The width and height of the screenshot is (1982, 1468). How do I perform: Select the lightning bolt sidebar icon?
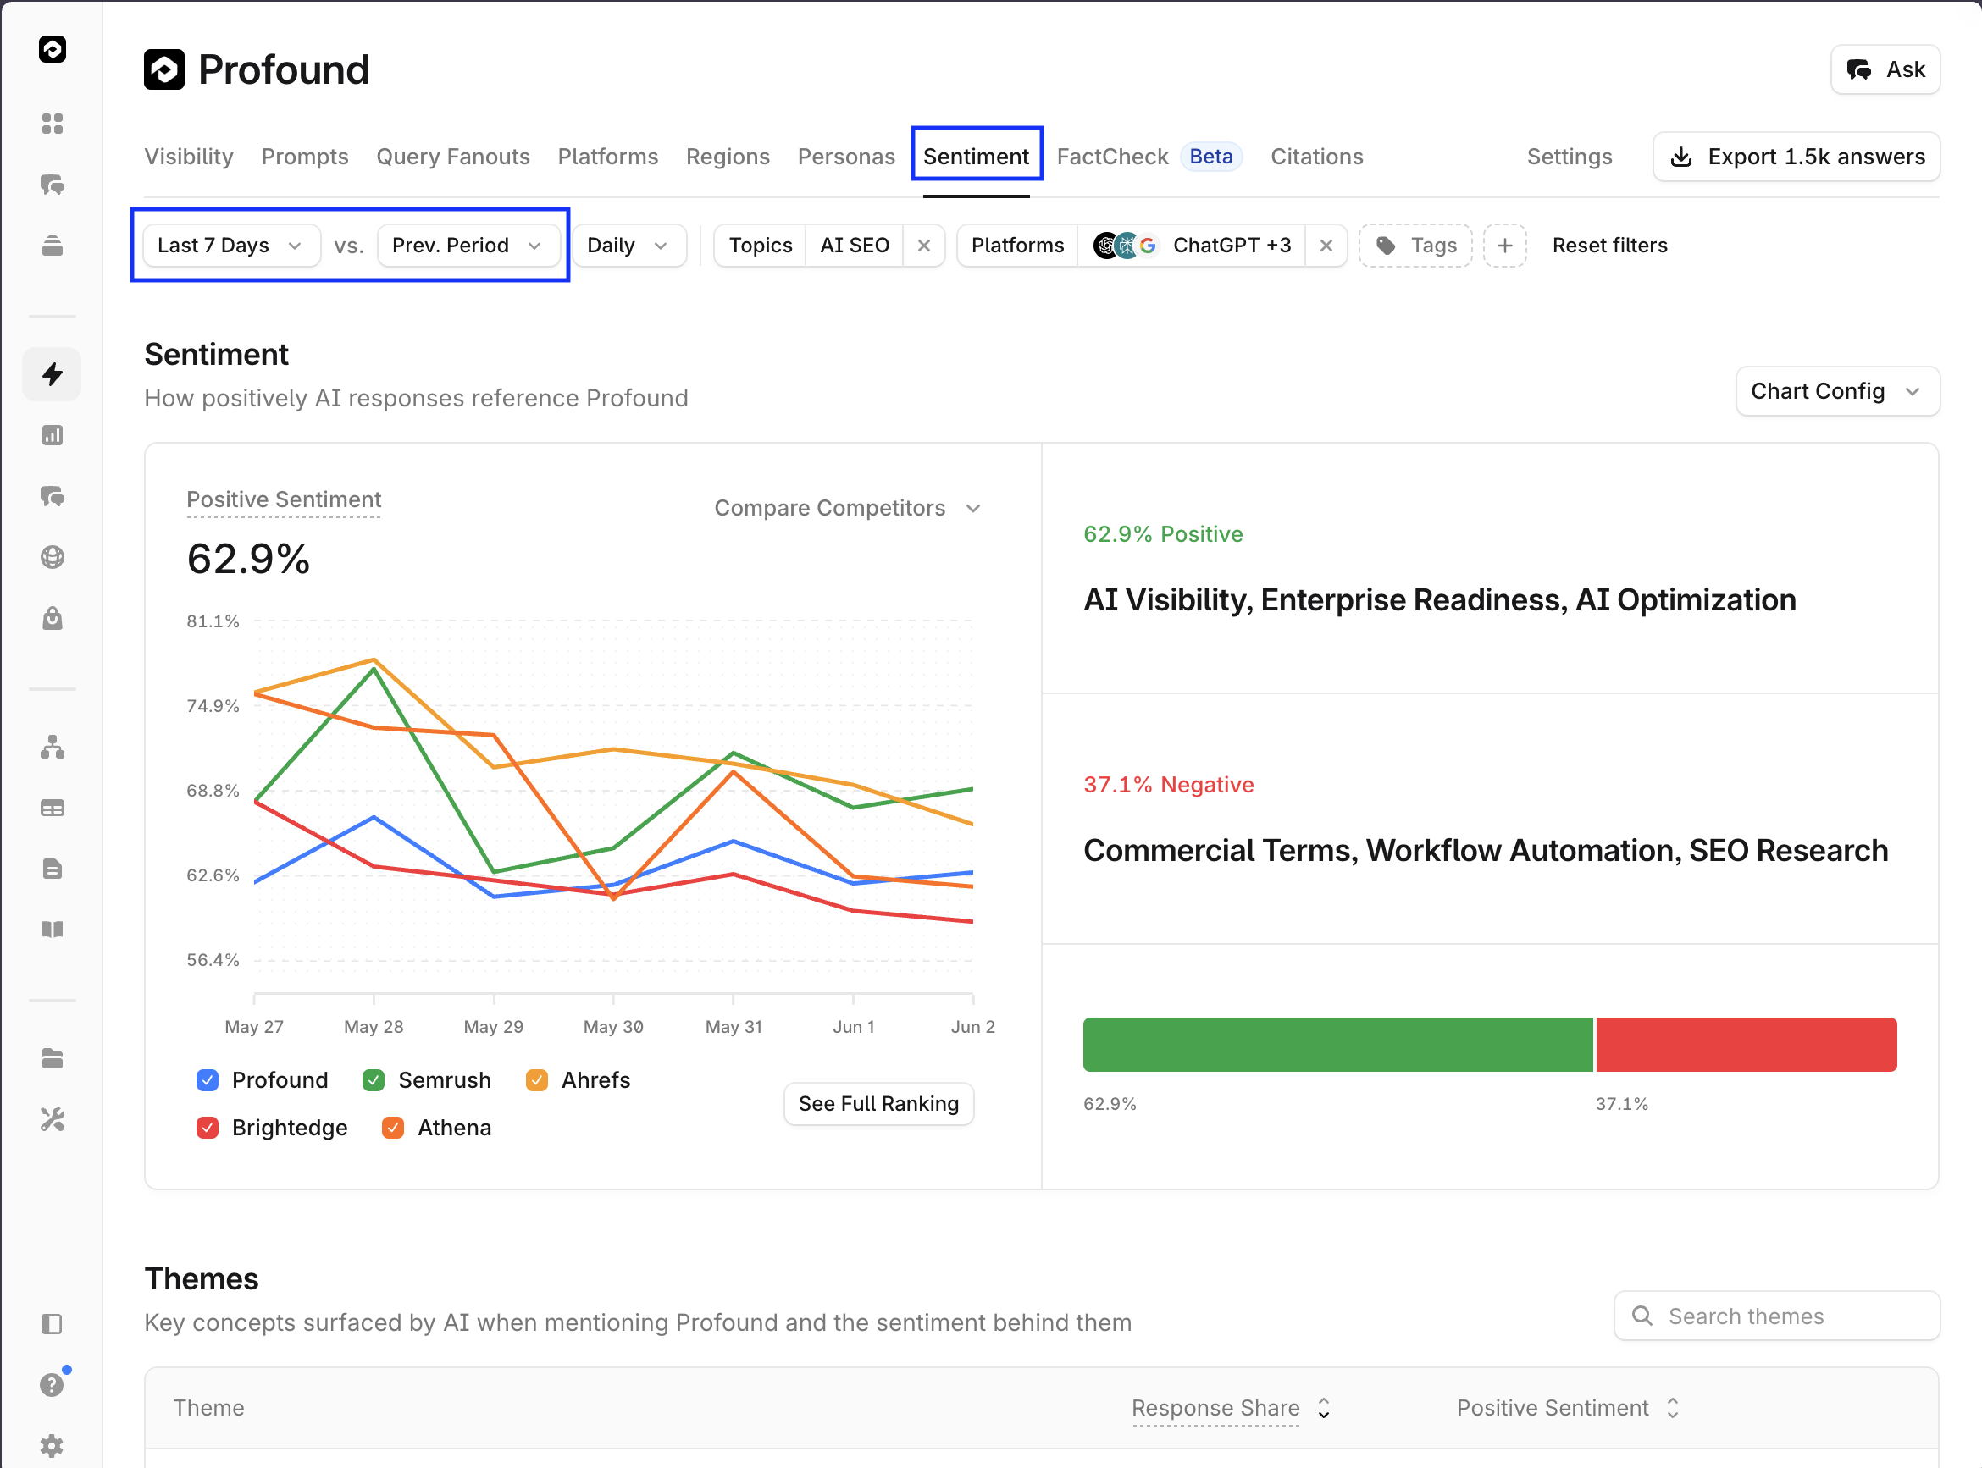point(53,374)
